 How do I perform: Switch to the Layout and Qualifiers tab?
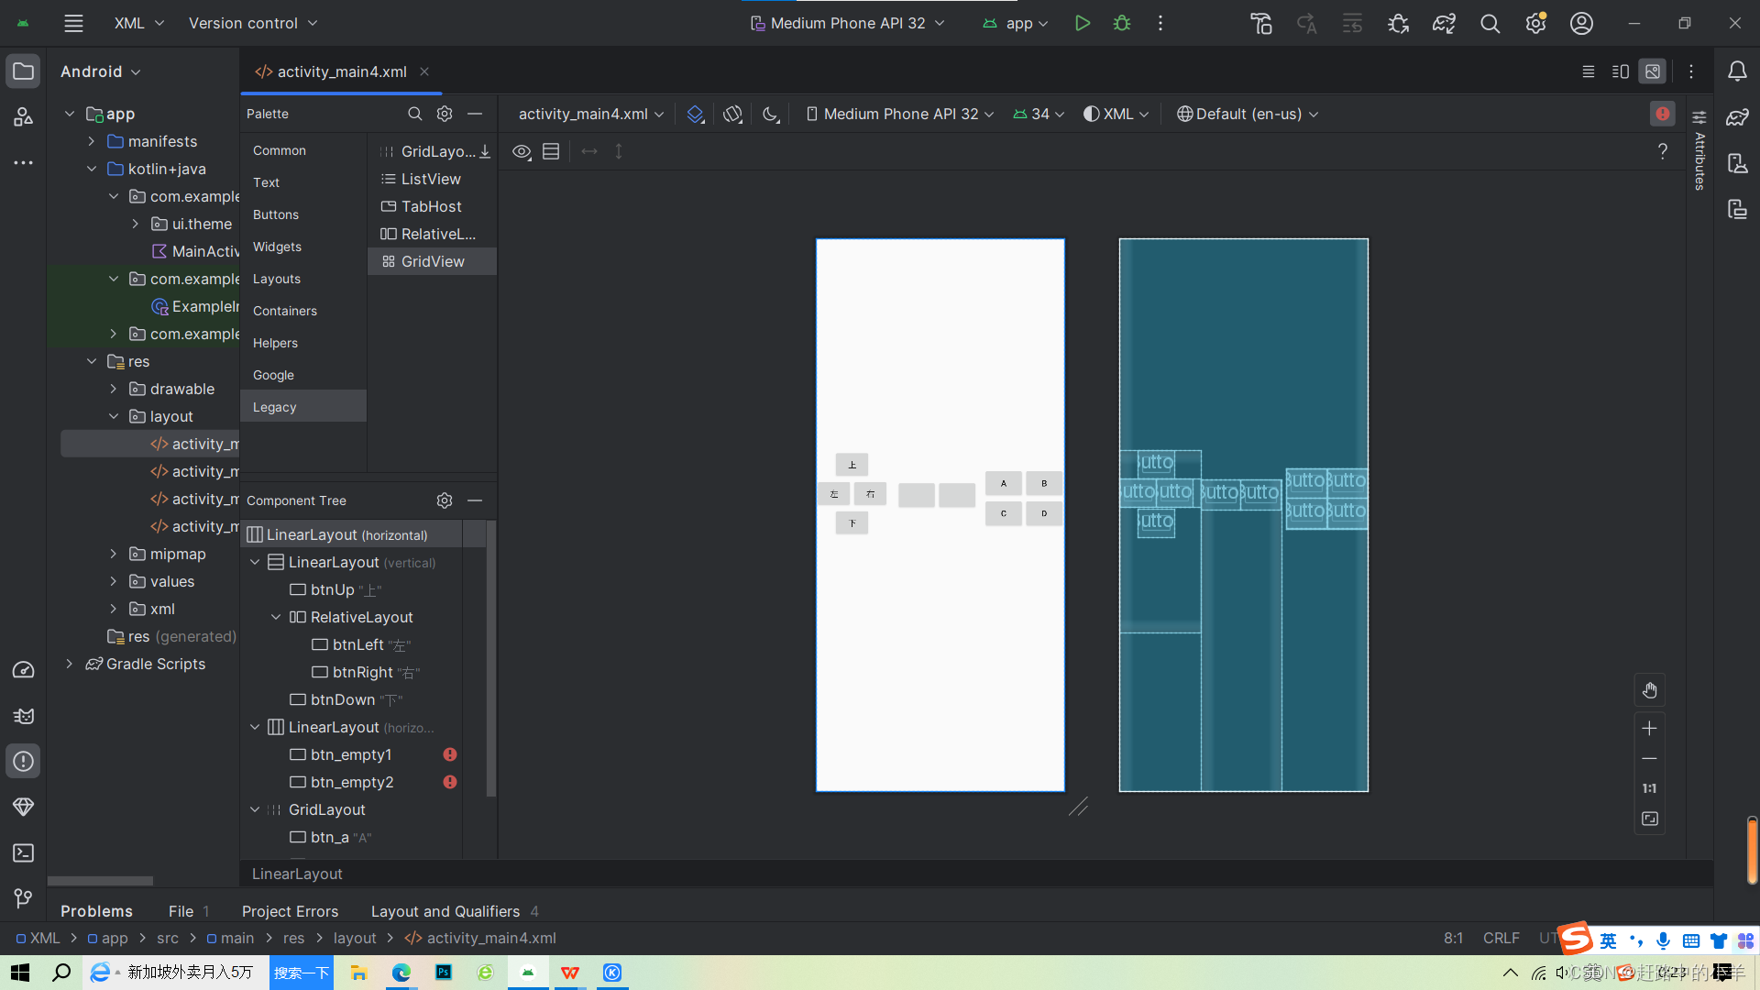(445, 911)
